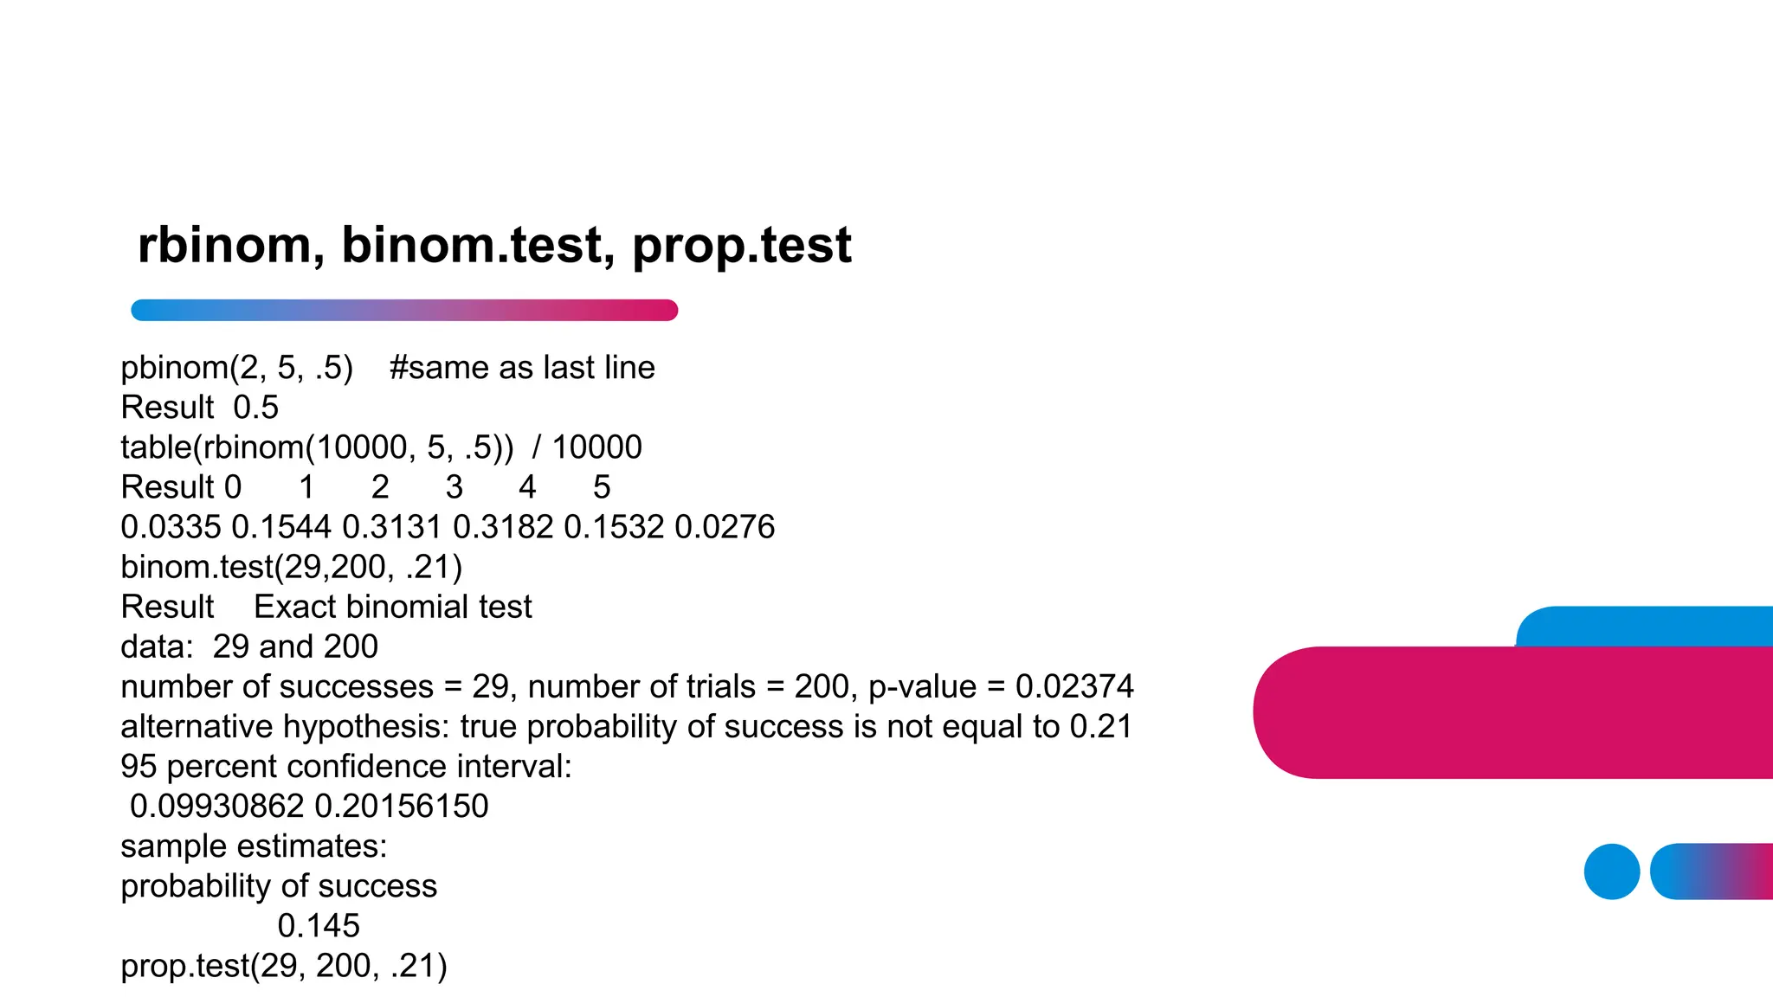Click the 'Exact binomial test' text
Viewport: 1773px width, 997px height.
(393, 607)
